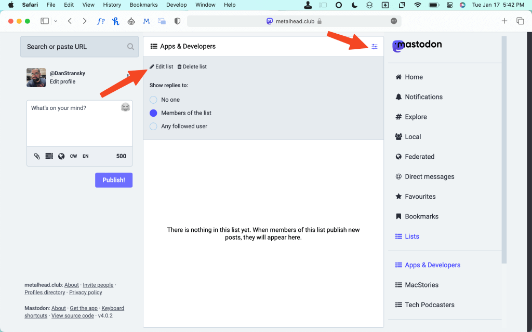Screen dimensions: 532x332
Task: Open the Develop menu
Action: click(176, 5)
